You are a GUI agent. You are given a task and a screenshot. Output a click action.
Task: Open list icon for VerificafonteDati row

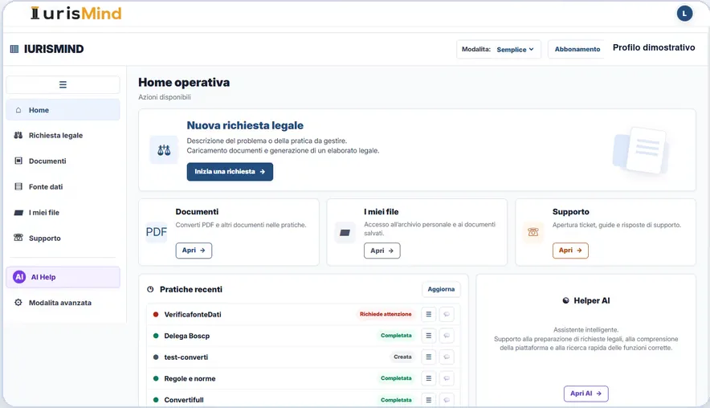428,314
